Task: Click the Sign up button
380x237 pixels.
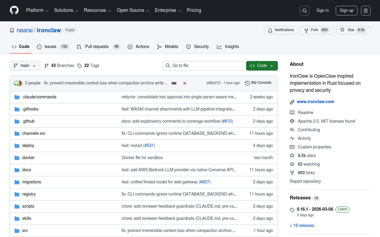Action: [346, 11]
